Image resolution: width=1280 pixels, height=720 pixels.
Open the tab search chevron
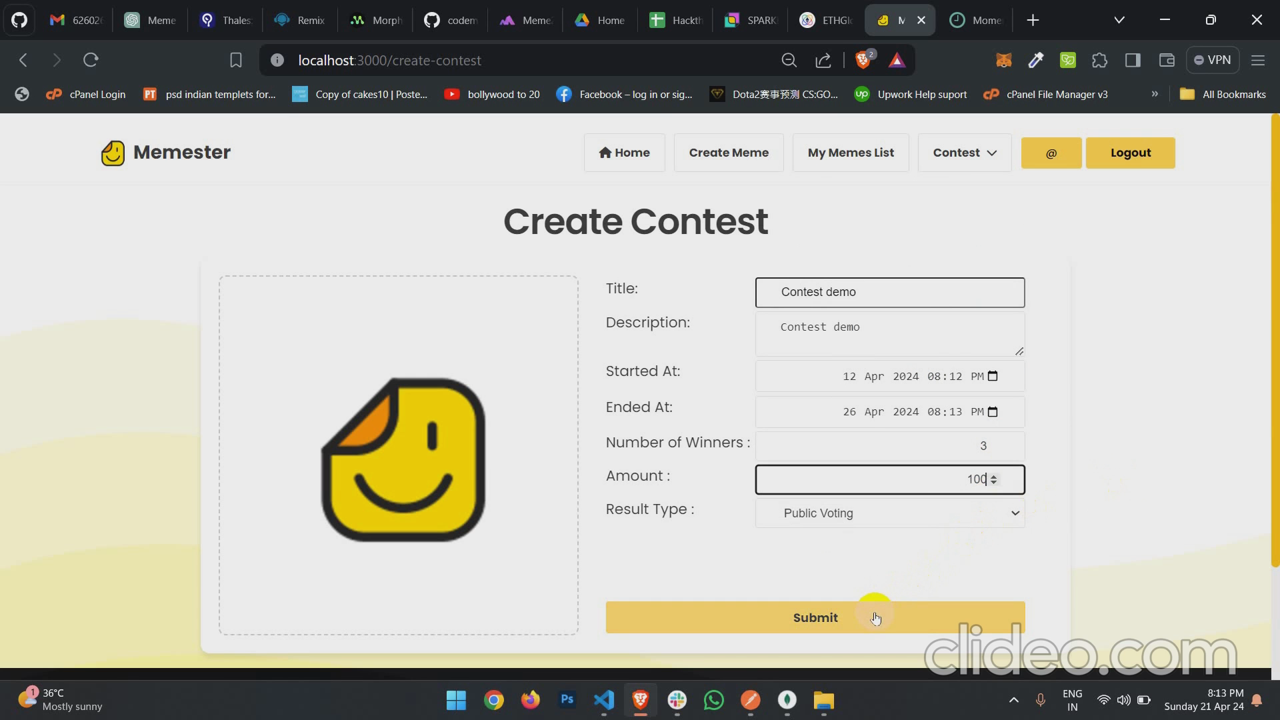(x=1119, y=20)
